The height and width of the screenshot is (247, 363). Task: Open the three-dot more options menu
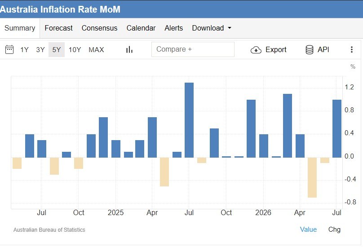pos(352,49)
